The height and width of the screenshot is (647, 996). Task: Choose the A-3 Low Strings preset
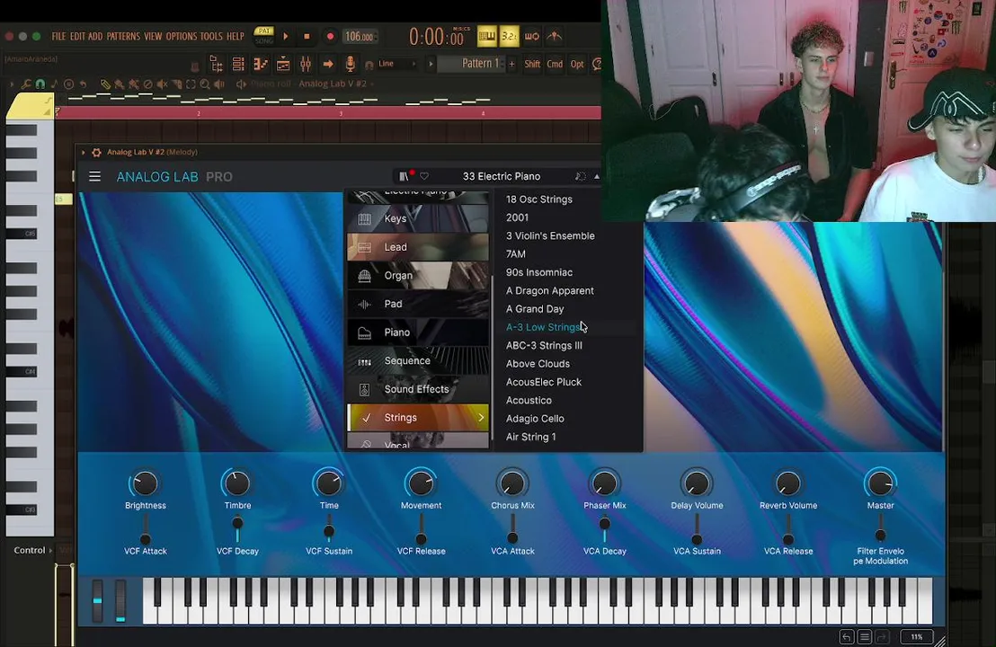[x=543, y=328]
